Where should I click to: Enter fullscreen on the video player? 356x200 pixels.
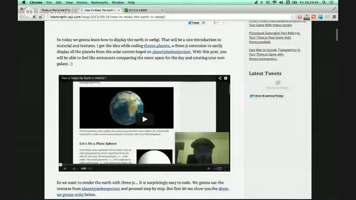pos(226,168)
